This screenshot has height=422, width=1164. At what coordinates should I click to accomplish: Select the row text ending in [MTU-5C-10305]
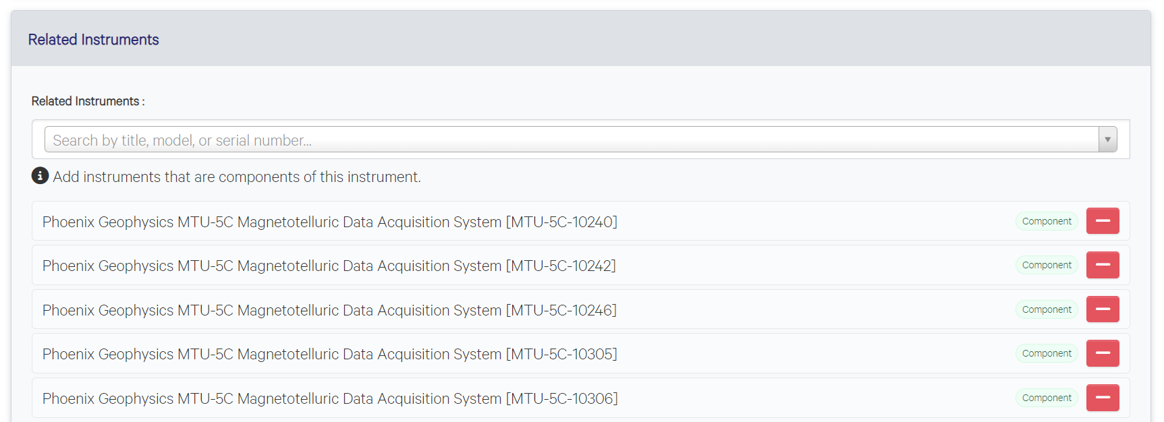click(x=330, y=354)
